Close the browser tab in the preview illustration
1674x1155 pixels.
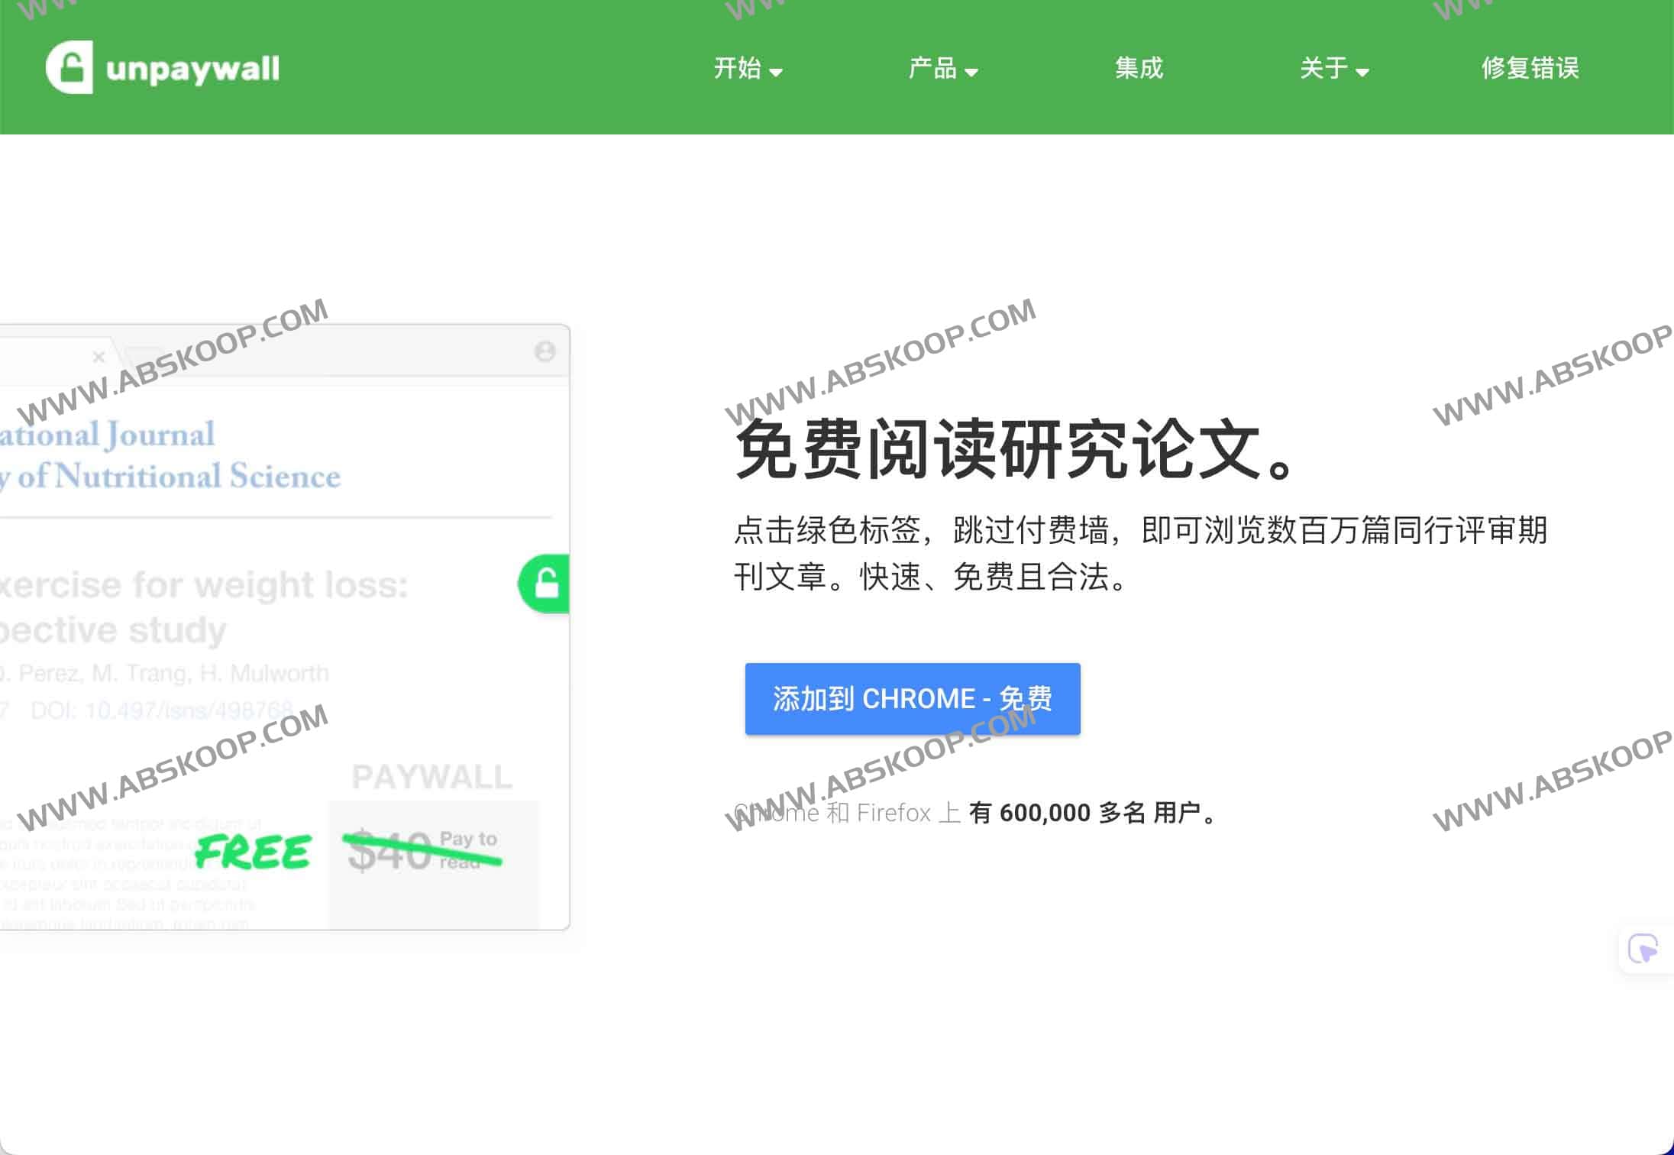[x=99, y=356]
